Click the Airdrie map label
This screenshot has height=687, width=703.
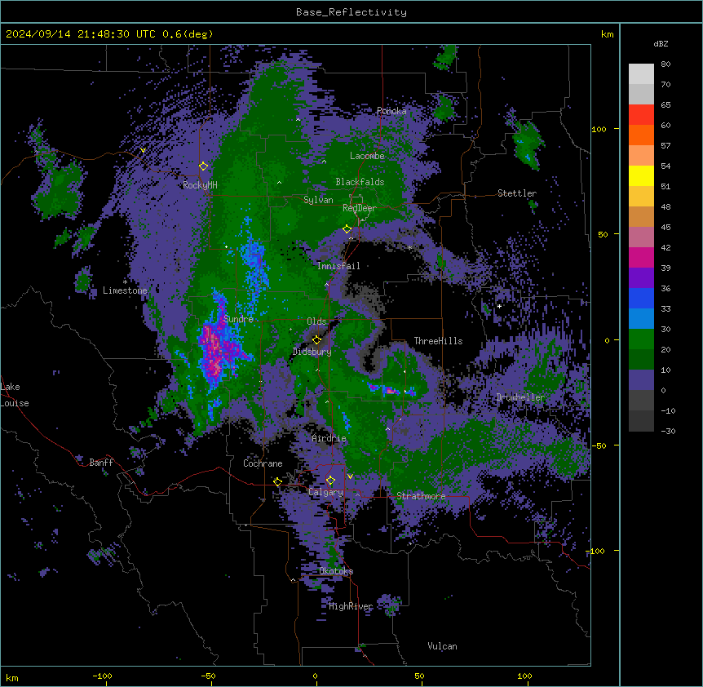point(329,439)
